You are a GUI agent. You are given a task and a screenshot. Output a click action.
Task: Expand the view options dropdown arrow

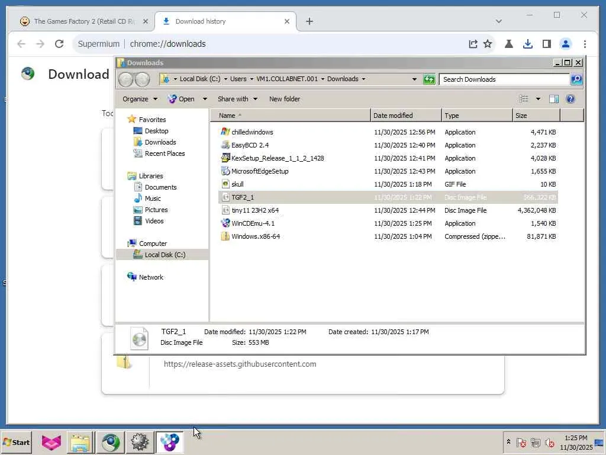tap(538, 99)
